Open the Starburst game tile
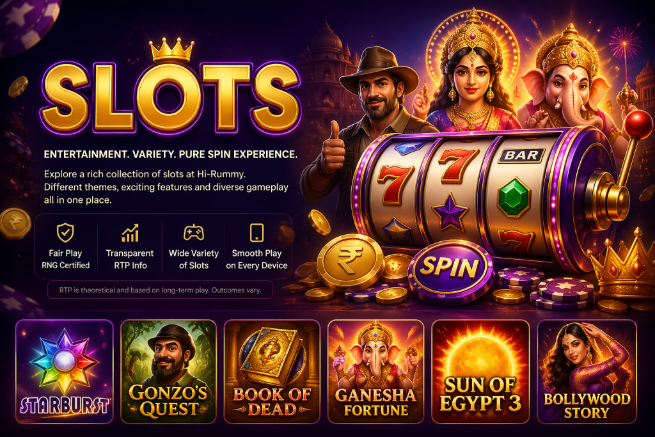The width and height of the screenshot is (655, 437). point(65,372)
